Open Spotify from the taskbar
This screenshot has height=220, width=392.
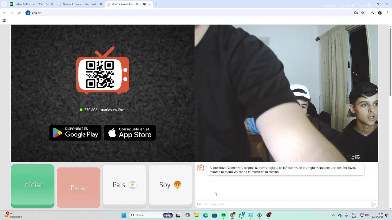pyautogui.click(x=224, y=215)
